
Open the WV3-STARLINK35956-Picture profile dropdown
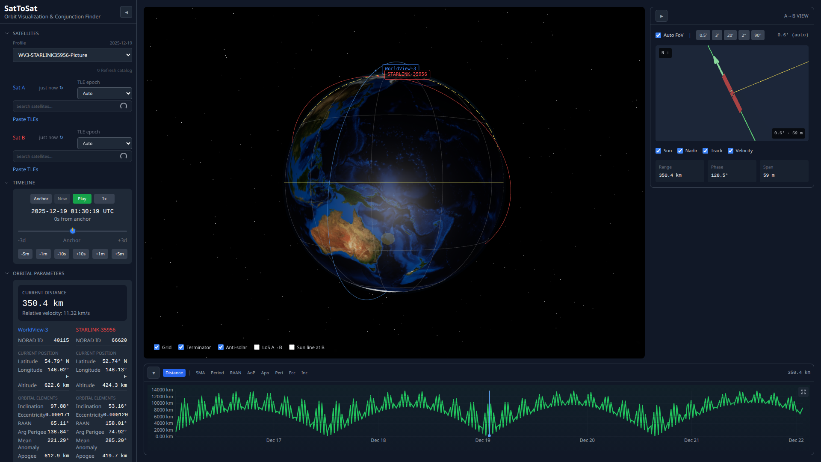click(x=72, y=55)
